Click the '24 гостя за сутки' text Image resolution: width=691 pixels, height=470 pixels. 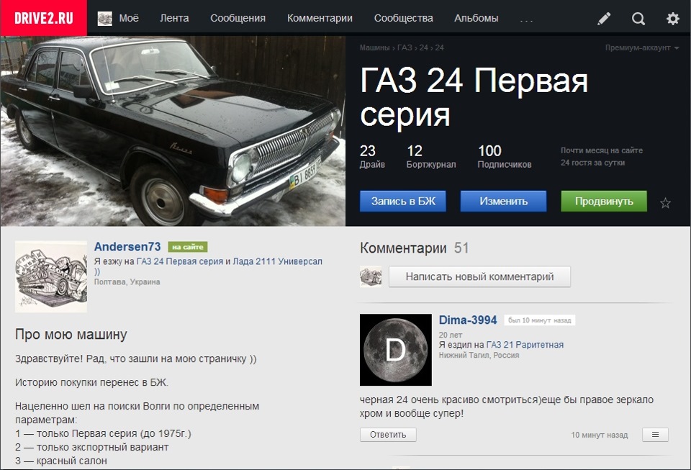pyautogui.click(x=592, y=163)
